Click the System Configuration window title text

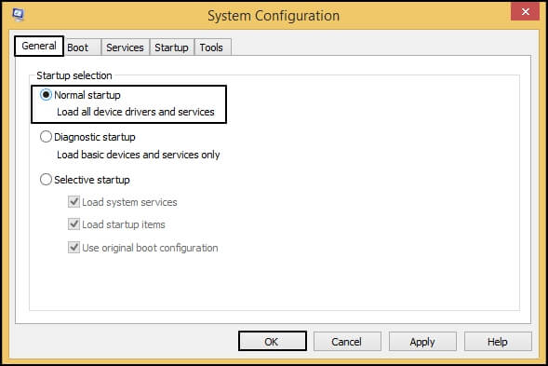274,16
